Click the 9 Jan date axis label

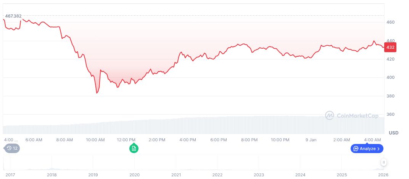click(311, 140)
